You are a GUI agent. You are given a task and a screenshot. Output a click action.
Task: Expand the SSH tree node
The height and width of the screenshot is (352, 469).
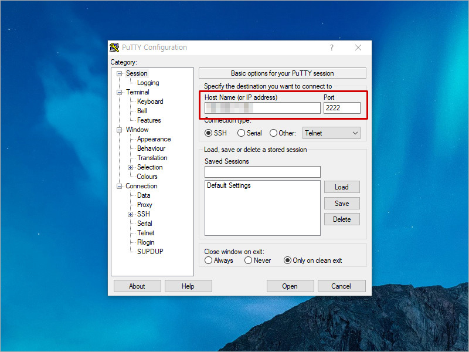click(x=130, y=214)
